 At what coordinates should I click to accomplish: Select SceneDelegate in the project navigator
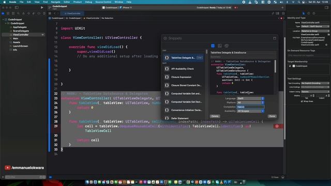[x=21, y=31]
